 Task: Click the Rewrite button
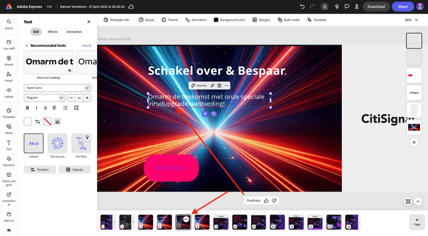[x=199, y=86]
